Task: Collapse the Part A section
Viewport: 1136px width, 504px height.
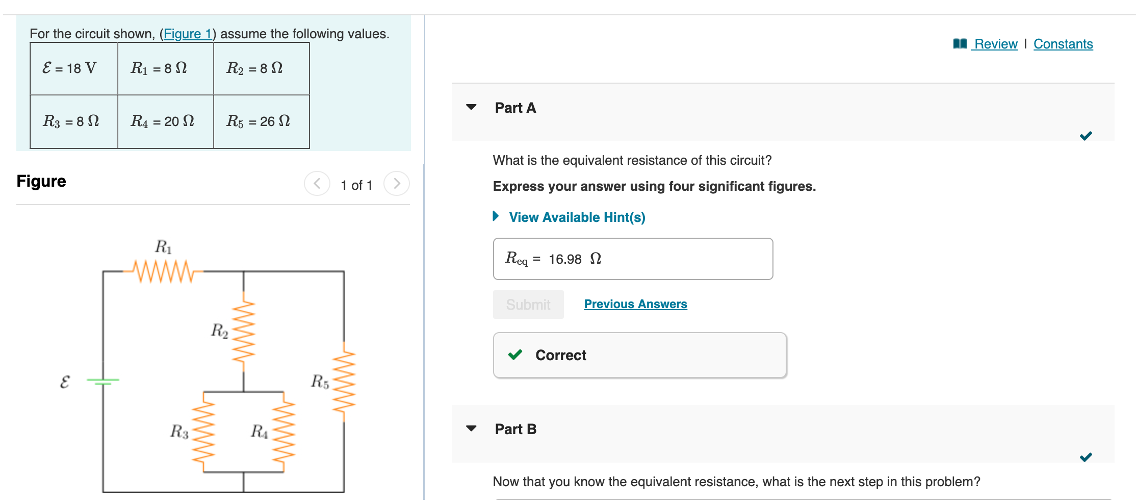Action: (471, 107)
